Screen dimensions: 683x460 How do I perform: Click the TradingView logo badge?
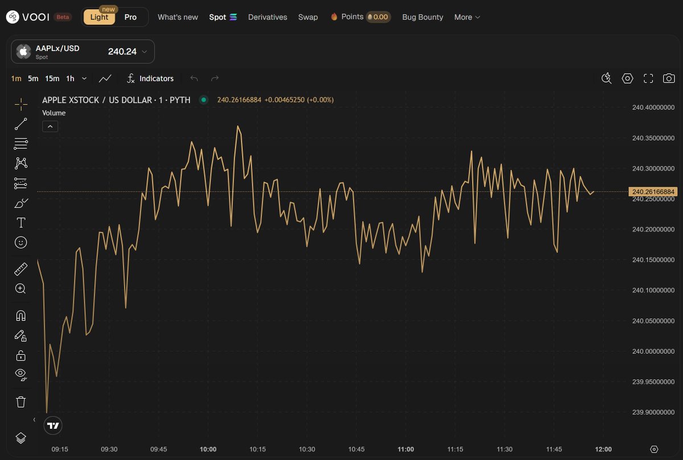[x=53, y=425]
